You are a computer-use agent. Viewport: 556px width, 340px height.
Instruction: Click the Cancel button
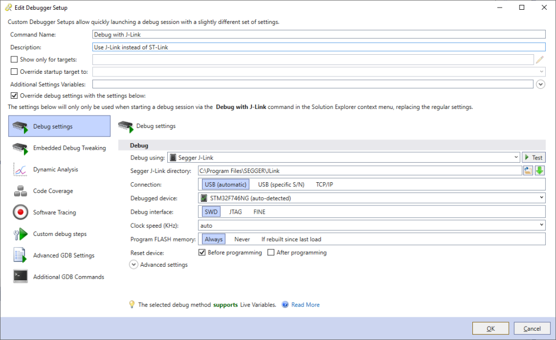point(532,329)
